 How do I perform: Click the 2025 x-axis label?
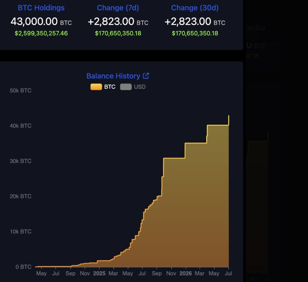coord(99,274)
